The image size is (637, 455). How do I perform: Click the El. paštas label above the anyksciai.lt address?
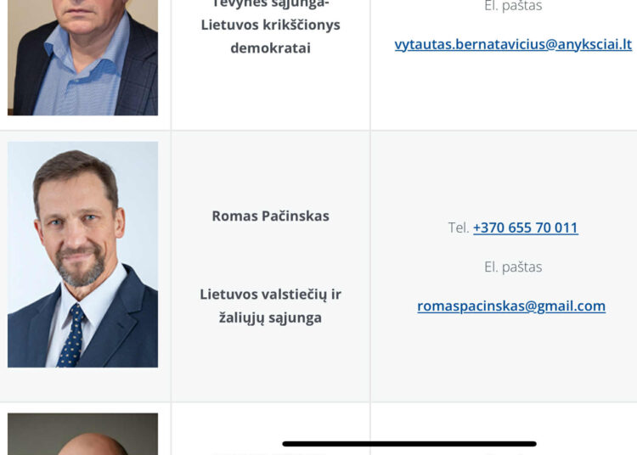pos(513,6)
